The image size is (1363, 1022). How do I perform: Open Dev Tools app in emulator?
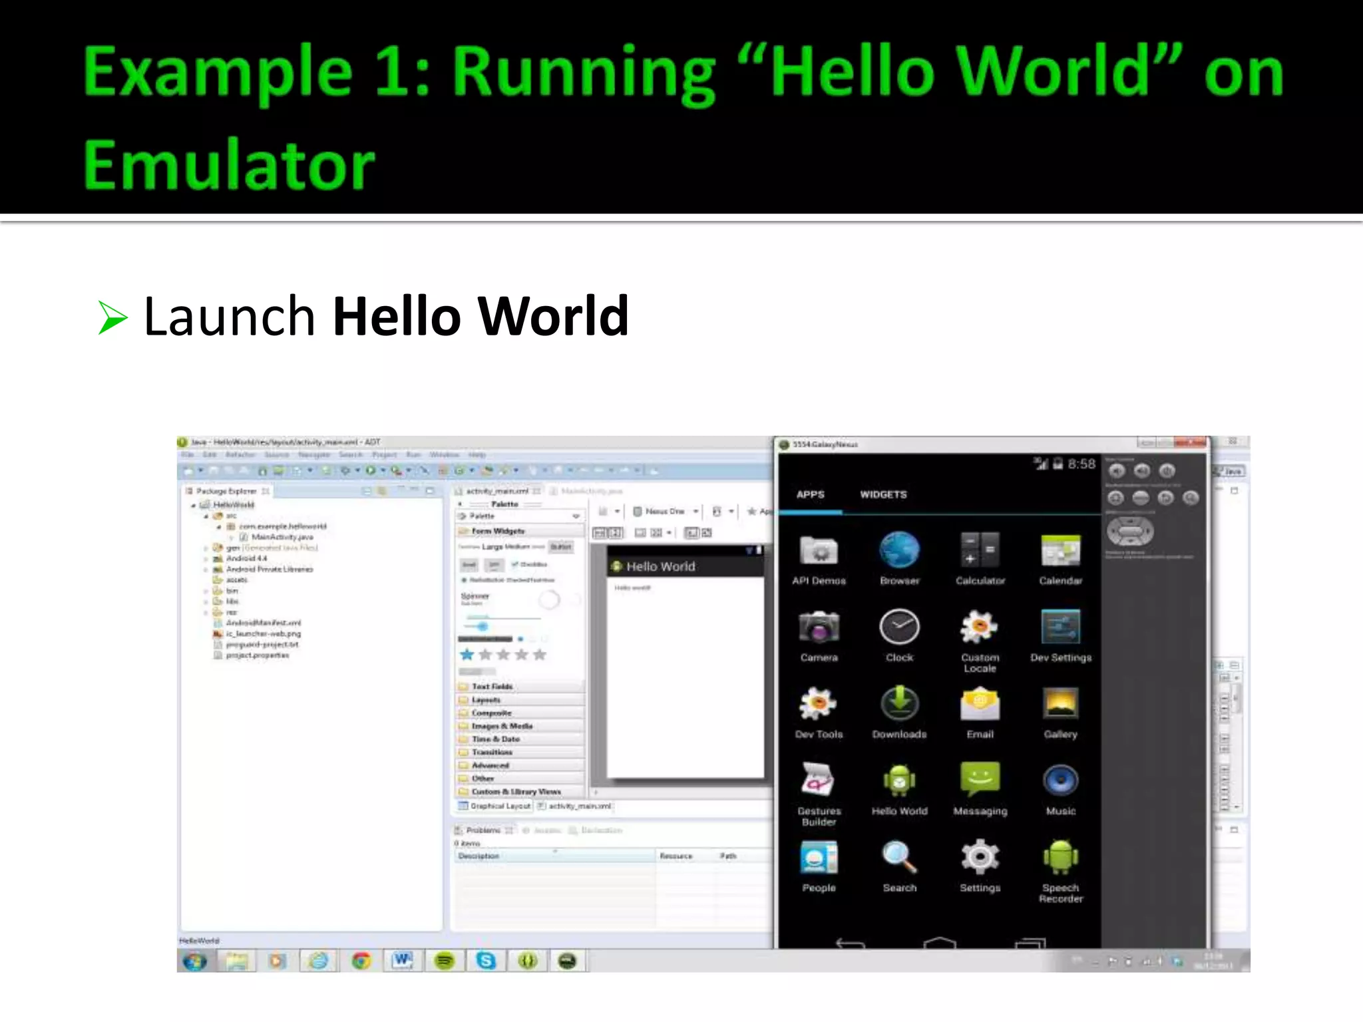click(819, 713)
